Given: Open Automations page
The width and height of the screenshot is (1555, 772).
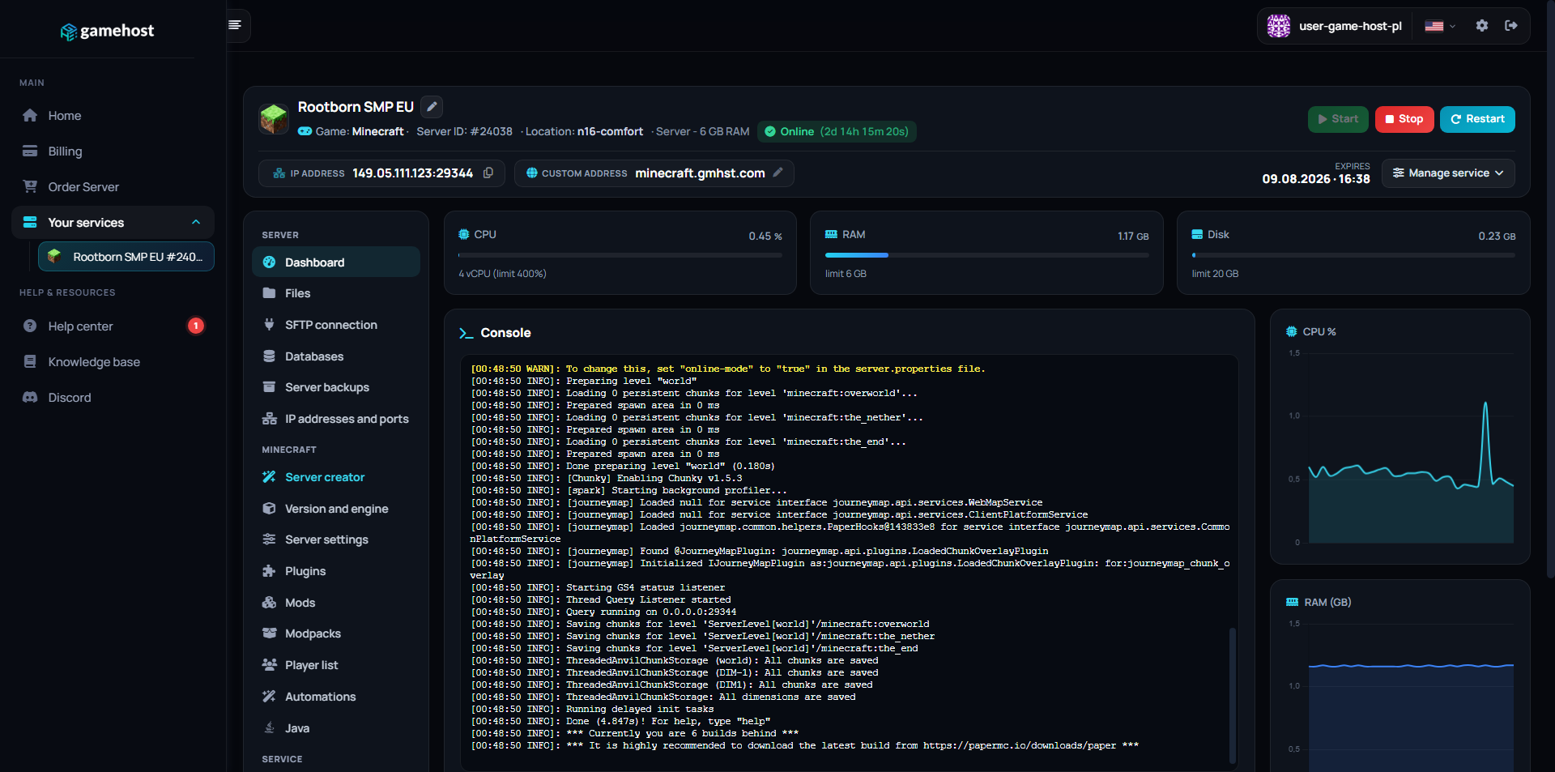Looking at the screenshot, I should 336,697.
